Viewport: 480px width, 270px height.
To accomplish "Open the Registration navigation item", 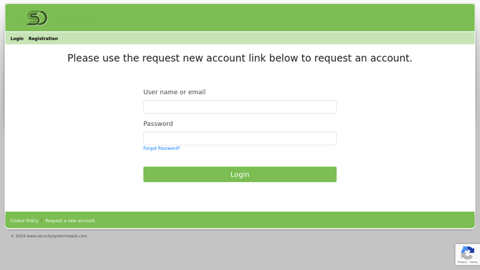I will click(43, 39).
